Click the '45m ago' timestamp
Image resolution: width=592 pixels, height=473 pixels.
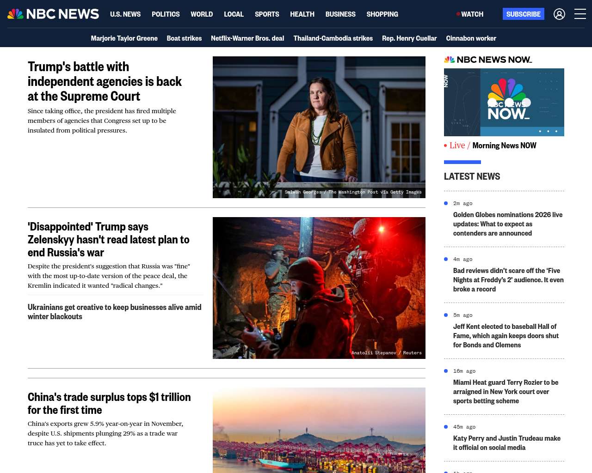click(x=464, y=427)
